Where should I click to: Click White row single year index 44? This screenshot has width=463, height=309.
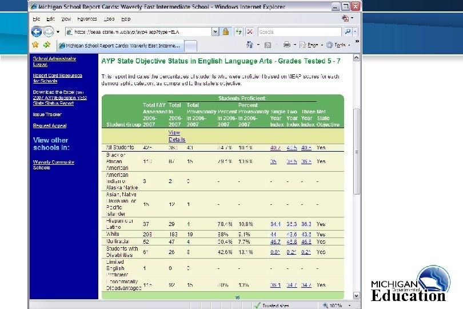273,234
